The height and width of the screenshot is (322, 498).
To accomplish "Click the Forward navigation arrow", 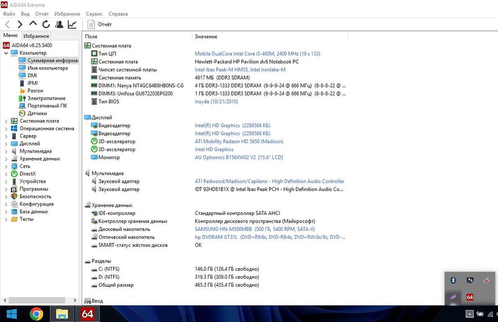I will click(20, 24).
